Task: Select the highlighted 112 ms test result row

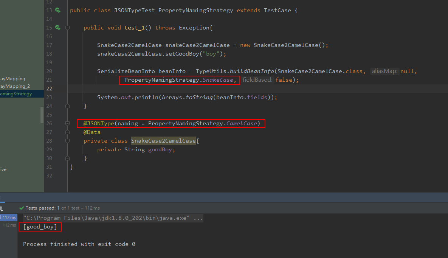Action: click(9, 218)
